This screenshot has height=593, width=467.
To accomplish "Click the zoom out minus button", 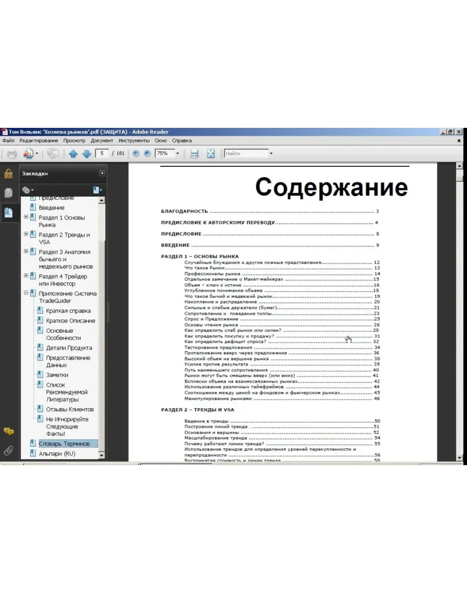I will click(136, 154).
